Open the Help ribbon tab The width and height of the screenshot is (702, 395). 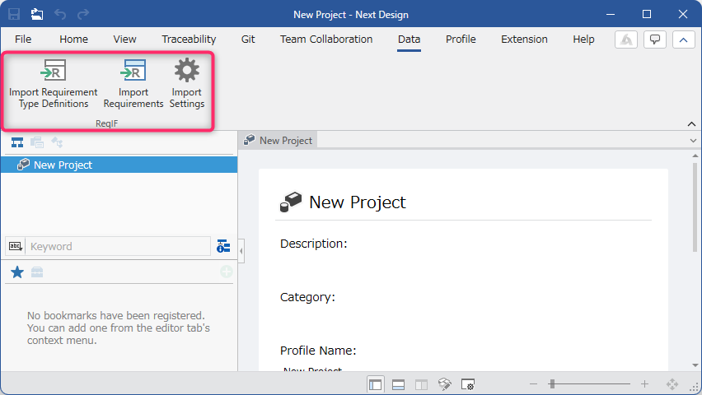tap(584, 39)
